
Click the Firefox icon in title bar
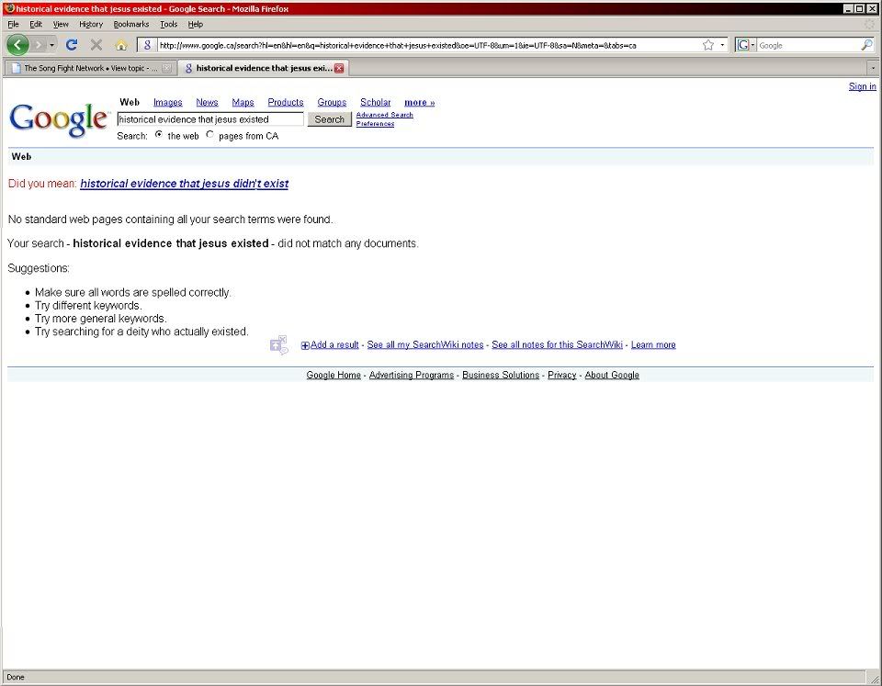[9, 8]
